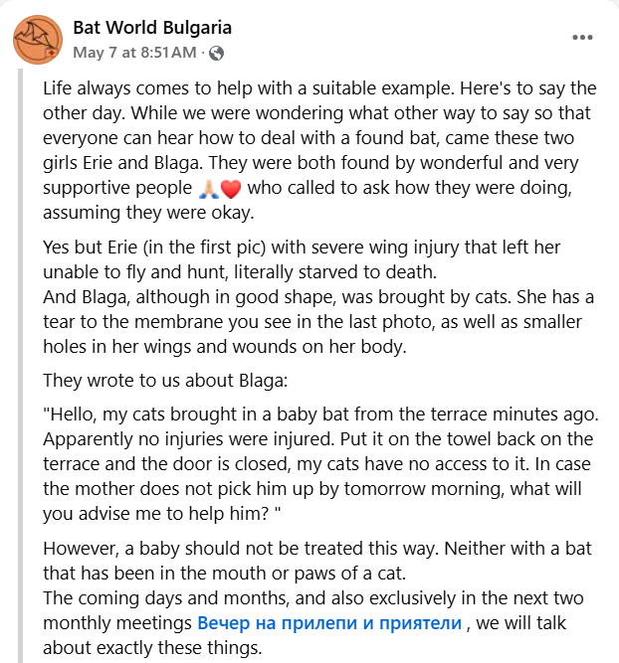Click the words "supportive people" before the emojis
Viewport: 619px width, 663px height.
(x=117, y=188)
